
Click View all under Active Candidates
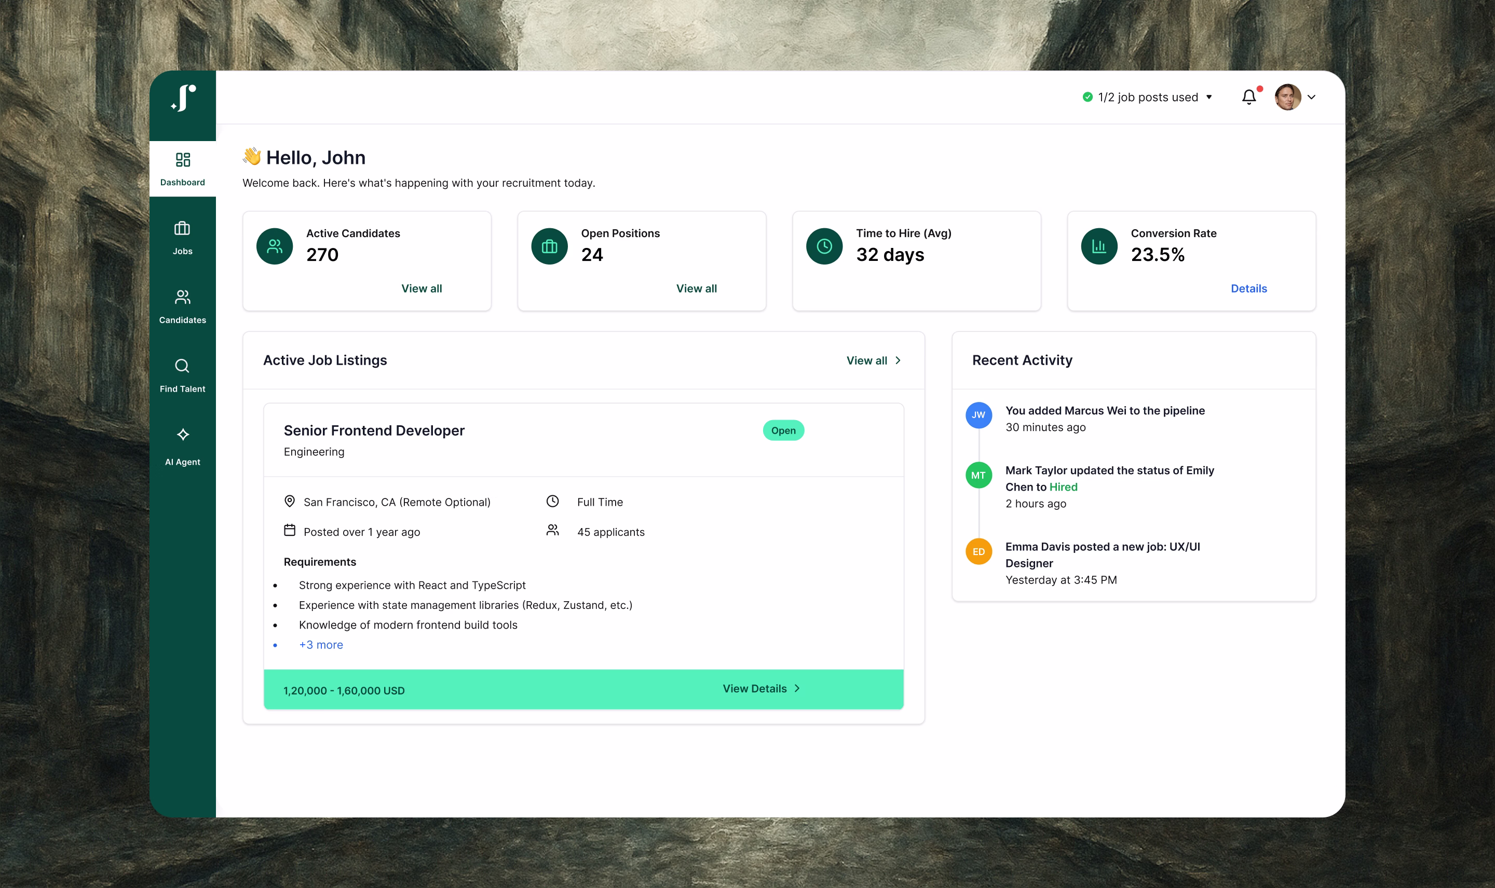click(422, 288)
